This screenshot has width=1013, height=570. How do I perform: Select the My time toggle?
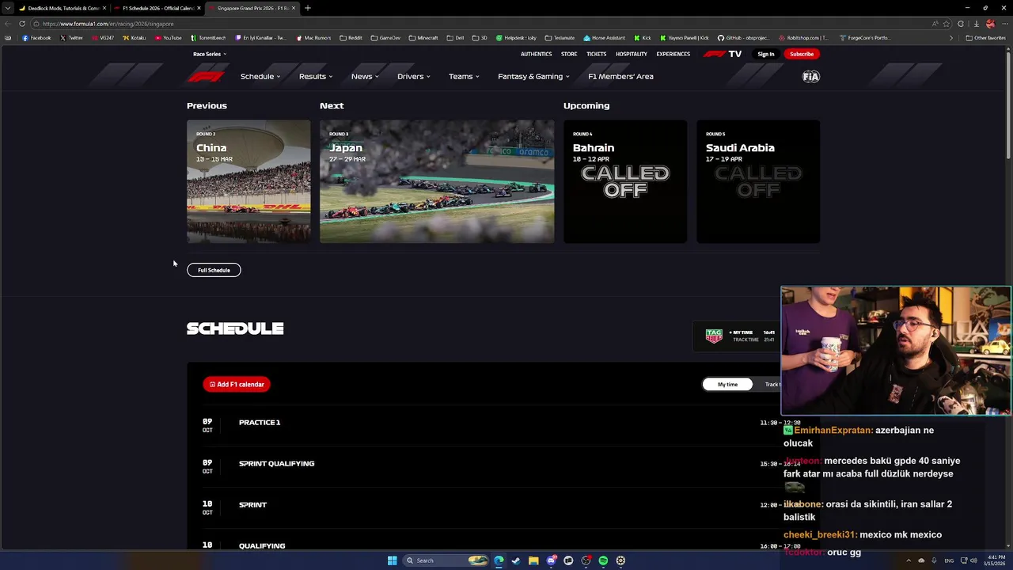727,384
